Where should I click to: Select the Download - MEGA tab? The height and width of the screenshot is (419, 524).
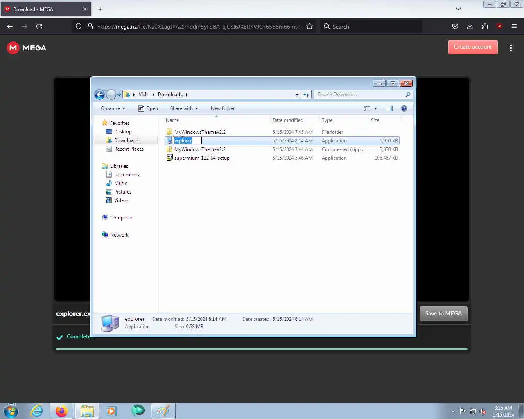click(46, 9)
